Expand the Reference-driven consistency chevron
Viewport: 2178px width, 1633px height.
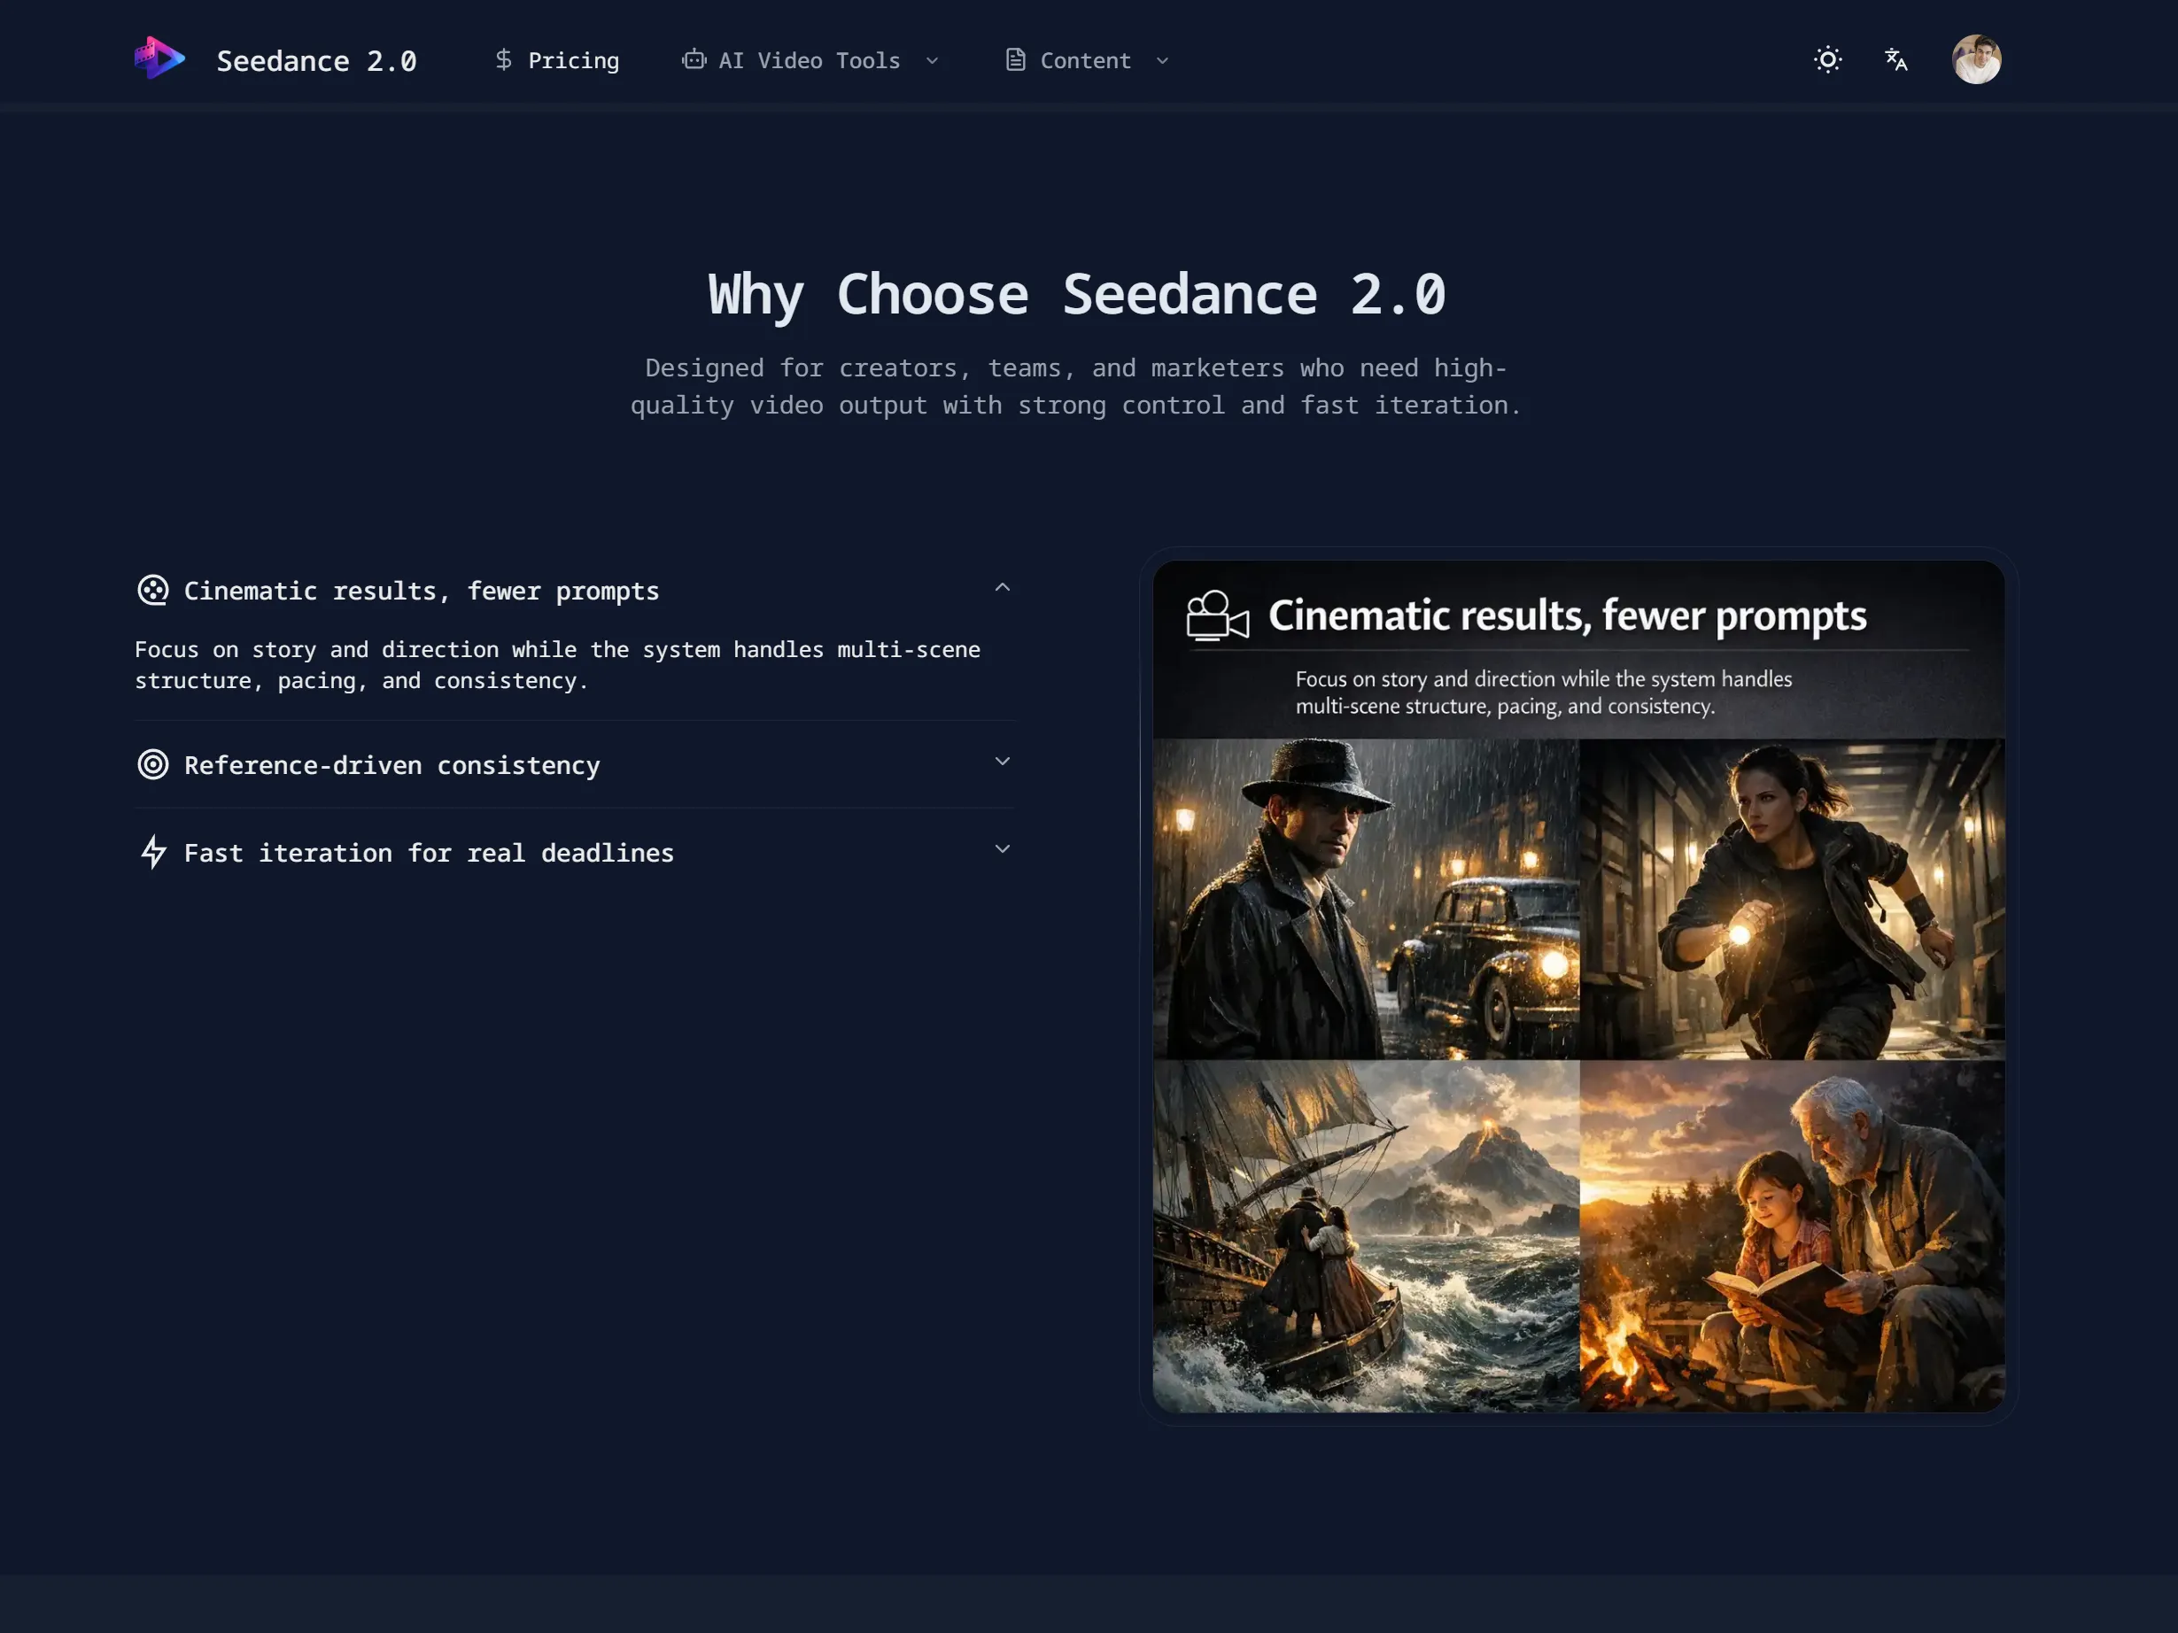pyautogui.click(x=1003, y=762)
